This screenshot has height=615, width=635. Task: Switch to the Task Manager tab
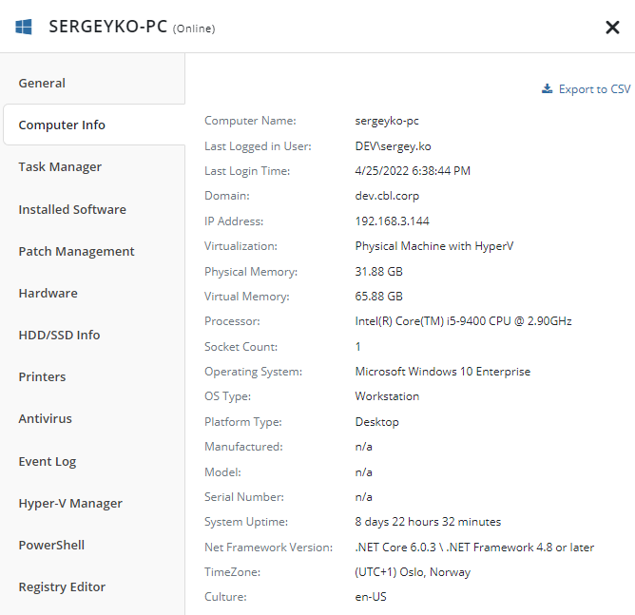tap(93, 166)
